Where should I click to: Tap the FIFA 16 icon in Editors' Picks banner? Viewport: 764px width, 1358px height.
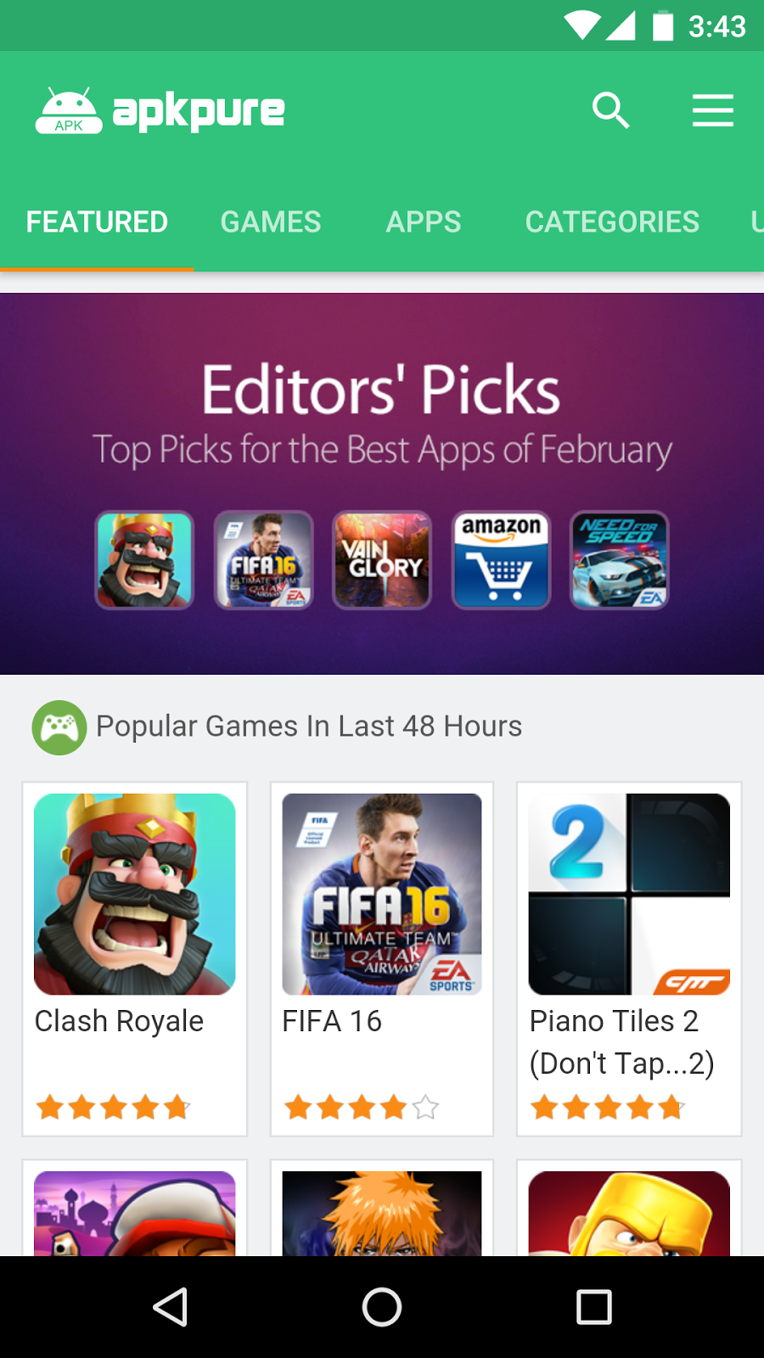click(x=263, y=560)
